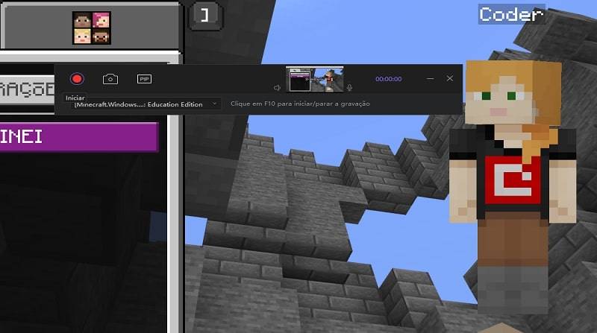Image resolution: width=597 pixels, height=333 pixels.
Task: Click the Iniciar tooltip label
Action: [75, 98]
